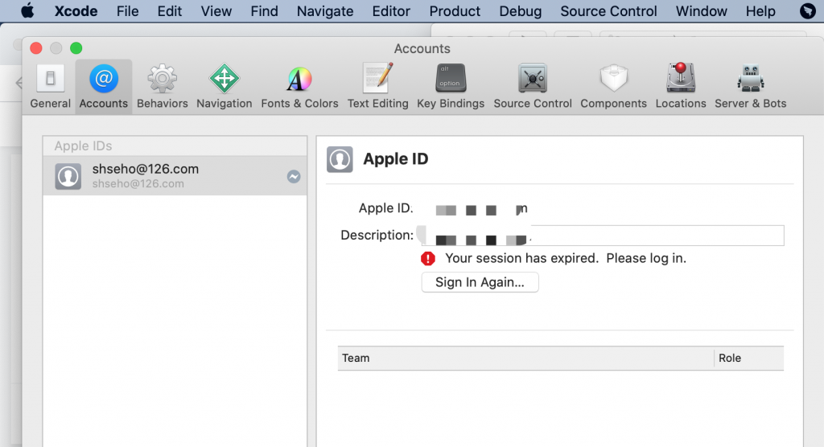Open the Xcode application menu

(76, 11)
